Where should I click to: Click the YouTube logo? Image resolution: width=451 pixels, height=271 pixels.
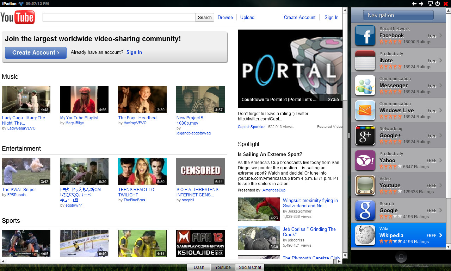coord(18,17)
